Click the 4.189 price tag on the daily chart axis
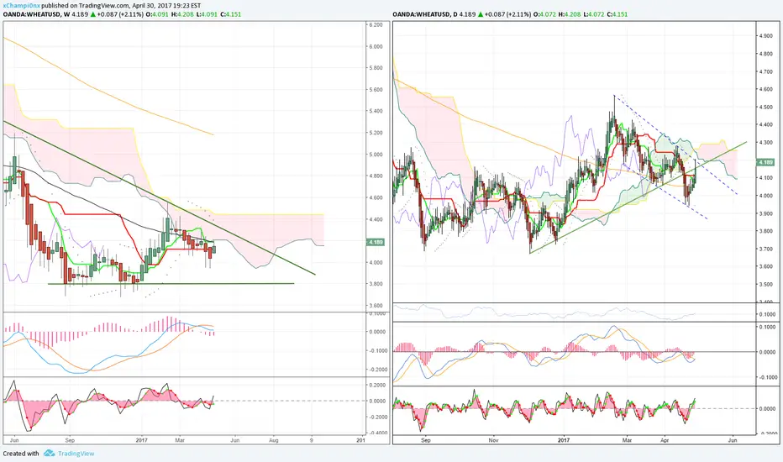 (765, 162)
